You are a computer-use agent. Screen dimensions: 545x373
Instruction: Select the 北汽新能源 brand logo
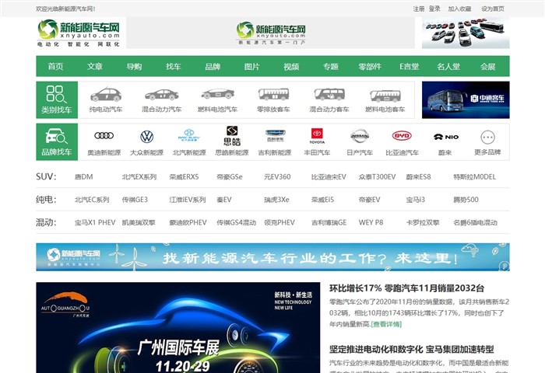point(189,135)
